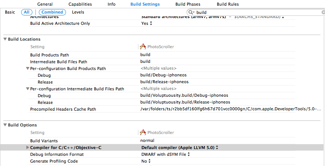
Task: Go to the Build Phases tab
Action: click(x=188, y=4)
